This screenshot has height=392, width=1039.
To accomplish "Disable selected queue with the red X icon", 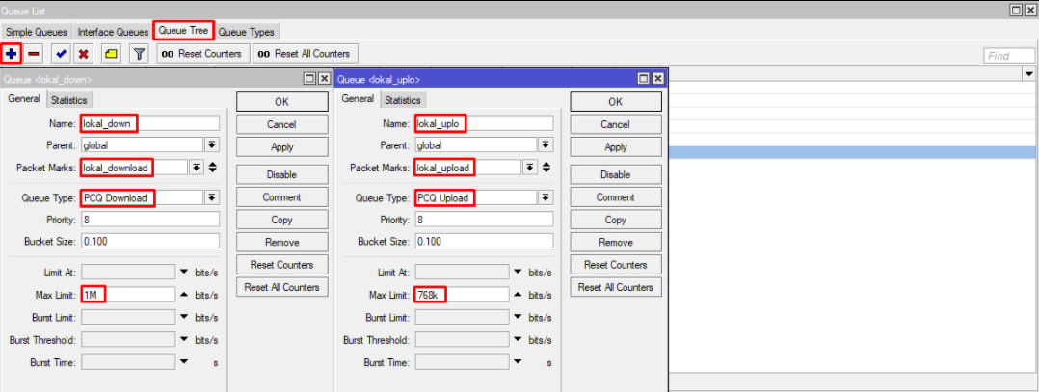I will pyautogui.click(x=83, y=53).
